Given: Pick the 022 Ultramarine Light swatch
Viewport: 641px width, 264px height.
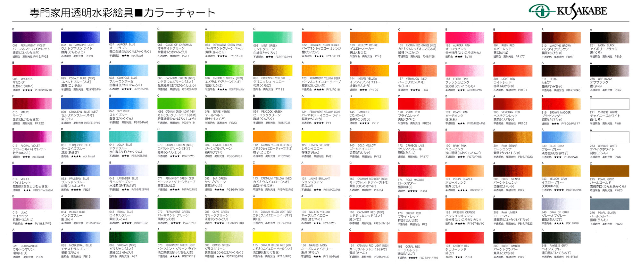Looking at the screenshot, I should click(x=80, y=37).
